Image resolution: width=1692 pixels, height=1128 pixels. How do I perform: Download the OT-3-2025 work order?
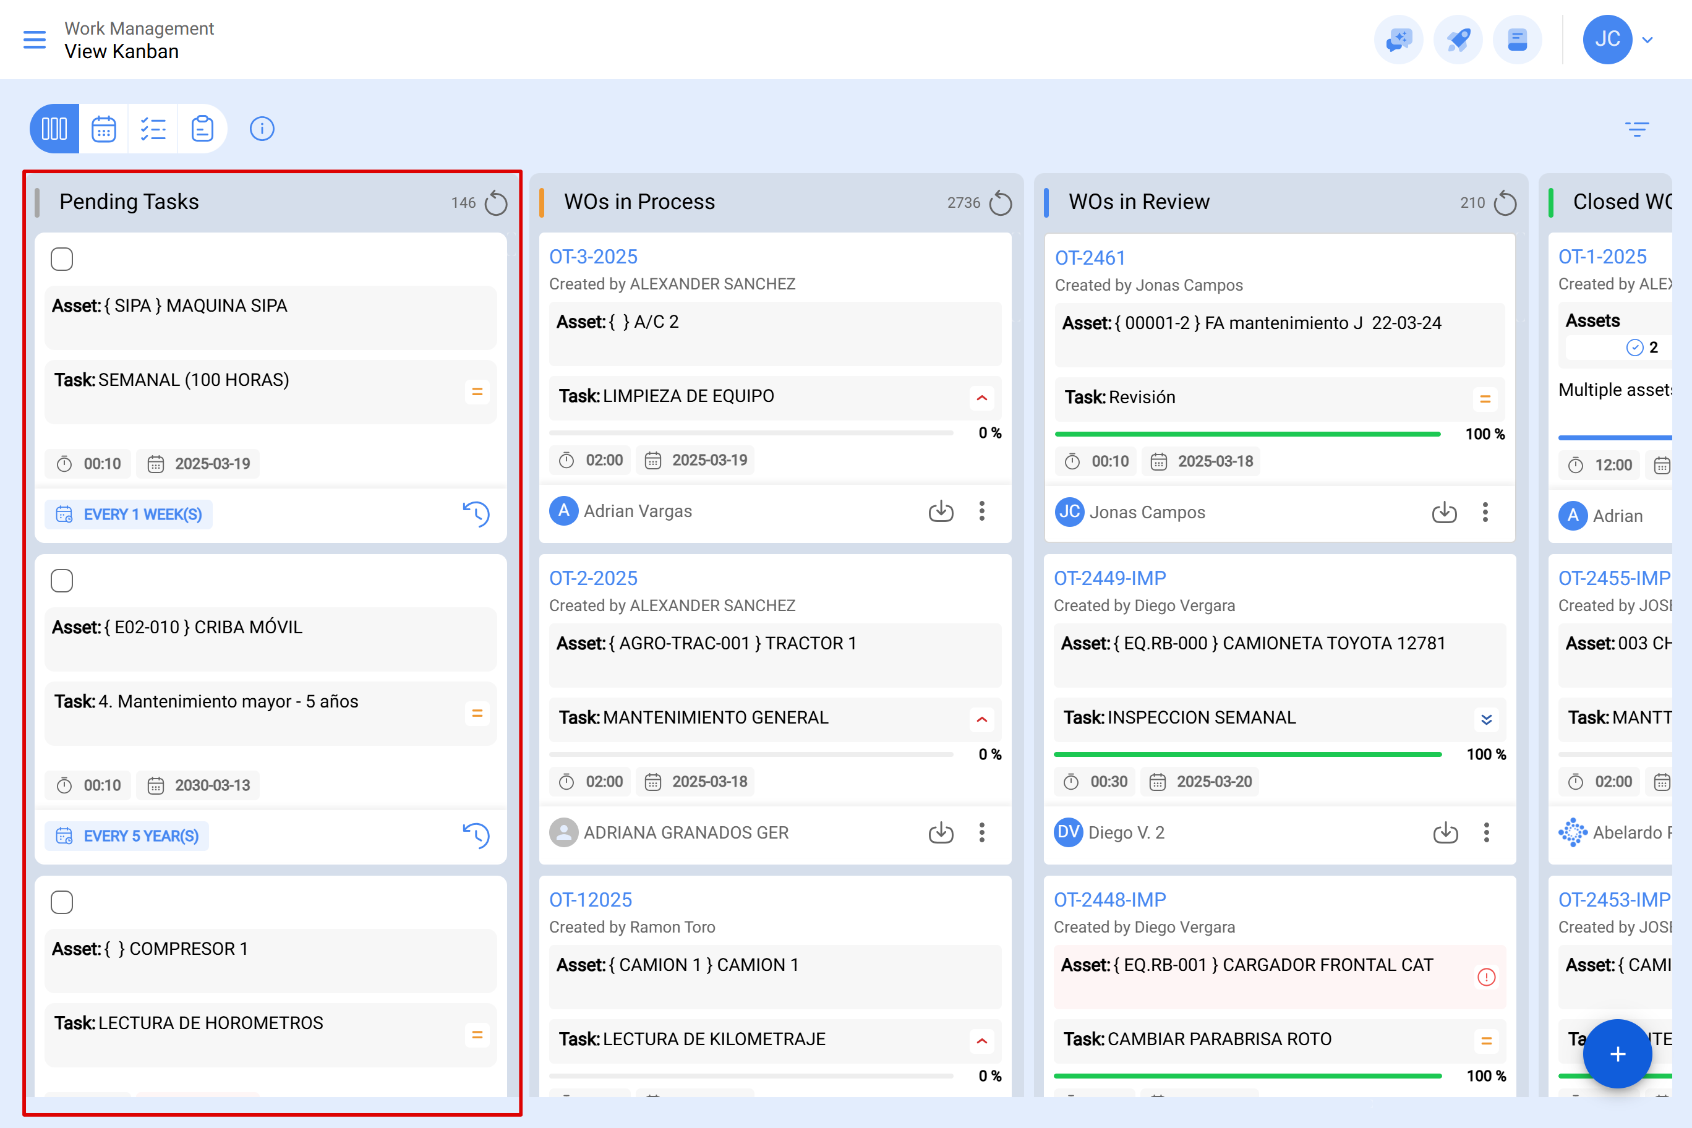(x=941, y=511)
